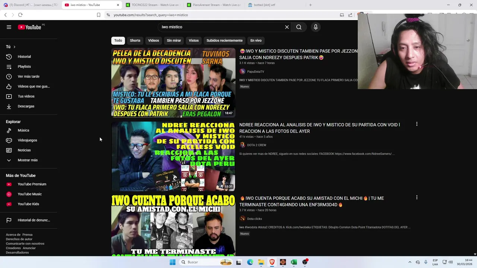The height and width of the screenshot is (268, 477).
Task: Open a new browser tab
Action: tap(310, 5)
